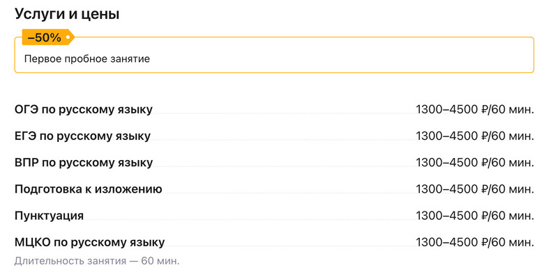
Task: Click the price for ЕГЭ по русскому языку
Action: coord(474,136)
